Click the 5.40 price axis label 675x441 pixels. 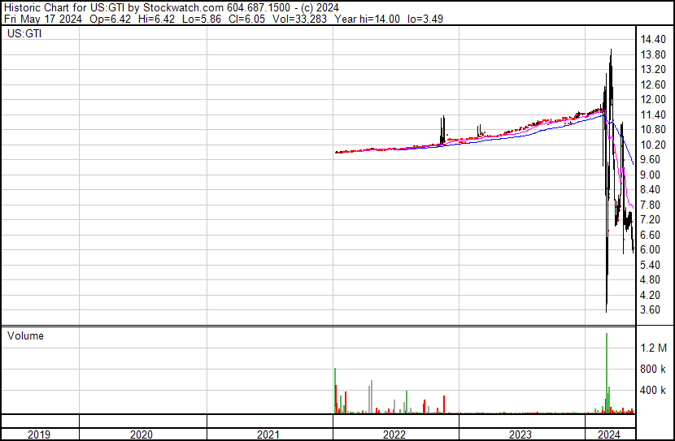point(651,266)
